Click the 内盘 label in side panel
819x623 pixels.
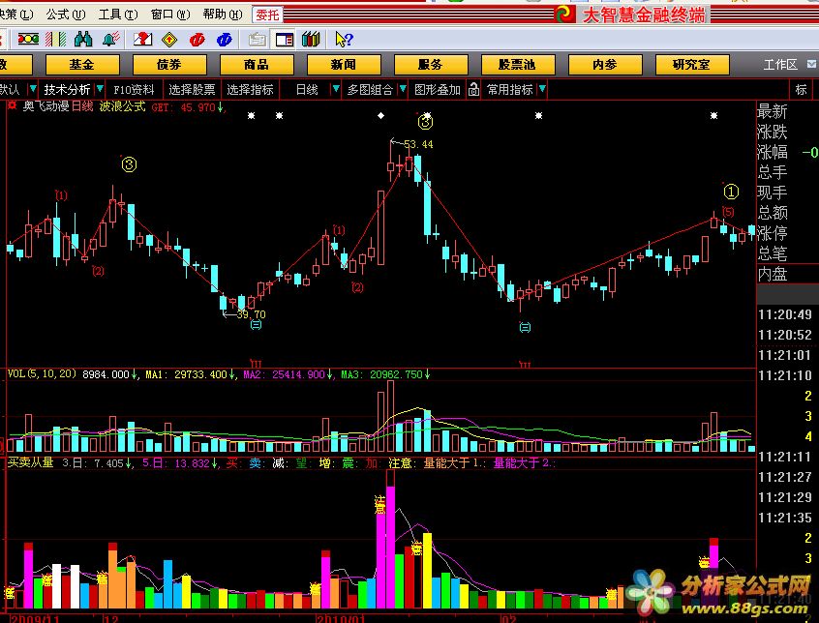772,274
